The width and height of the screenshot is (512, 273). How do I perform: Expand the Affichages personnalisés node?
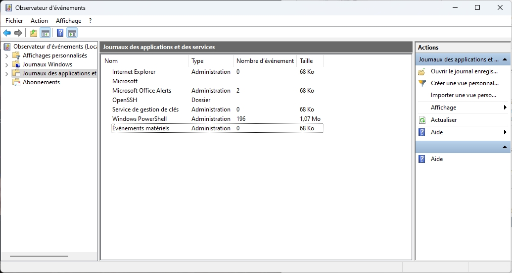6,56
